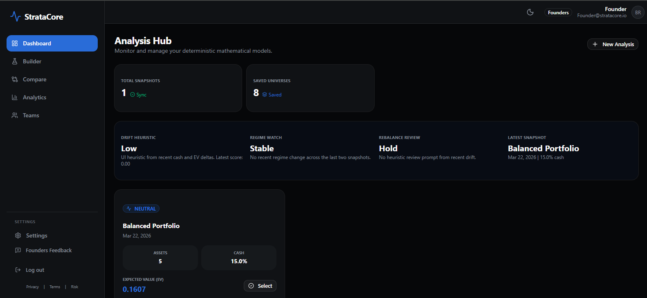647x298 pixels.
Task: Click the 'Mar 22, 2026' date on card
Action: click(137, 236)
